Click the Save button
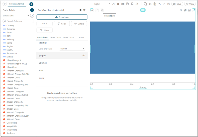198x137 pixels. click(x=177, y=4)
